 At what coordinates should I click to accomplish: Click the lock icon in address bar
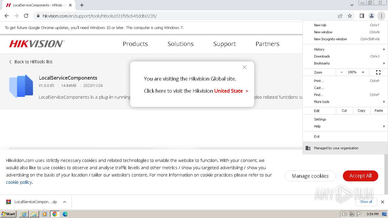point(38,16)
